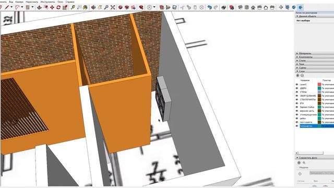The width and height of the screenshot is (334, 188).
Task: Open the Камера menu
Action: point(19,2)
